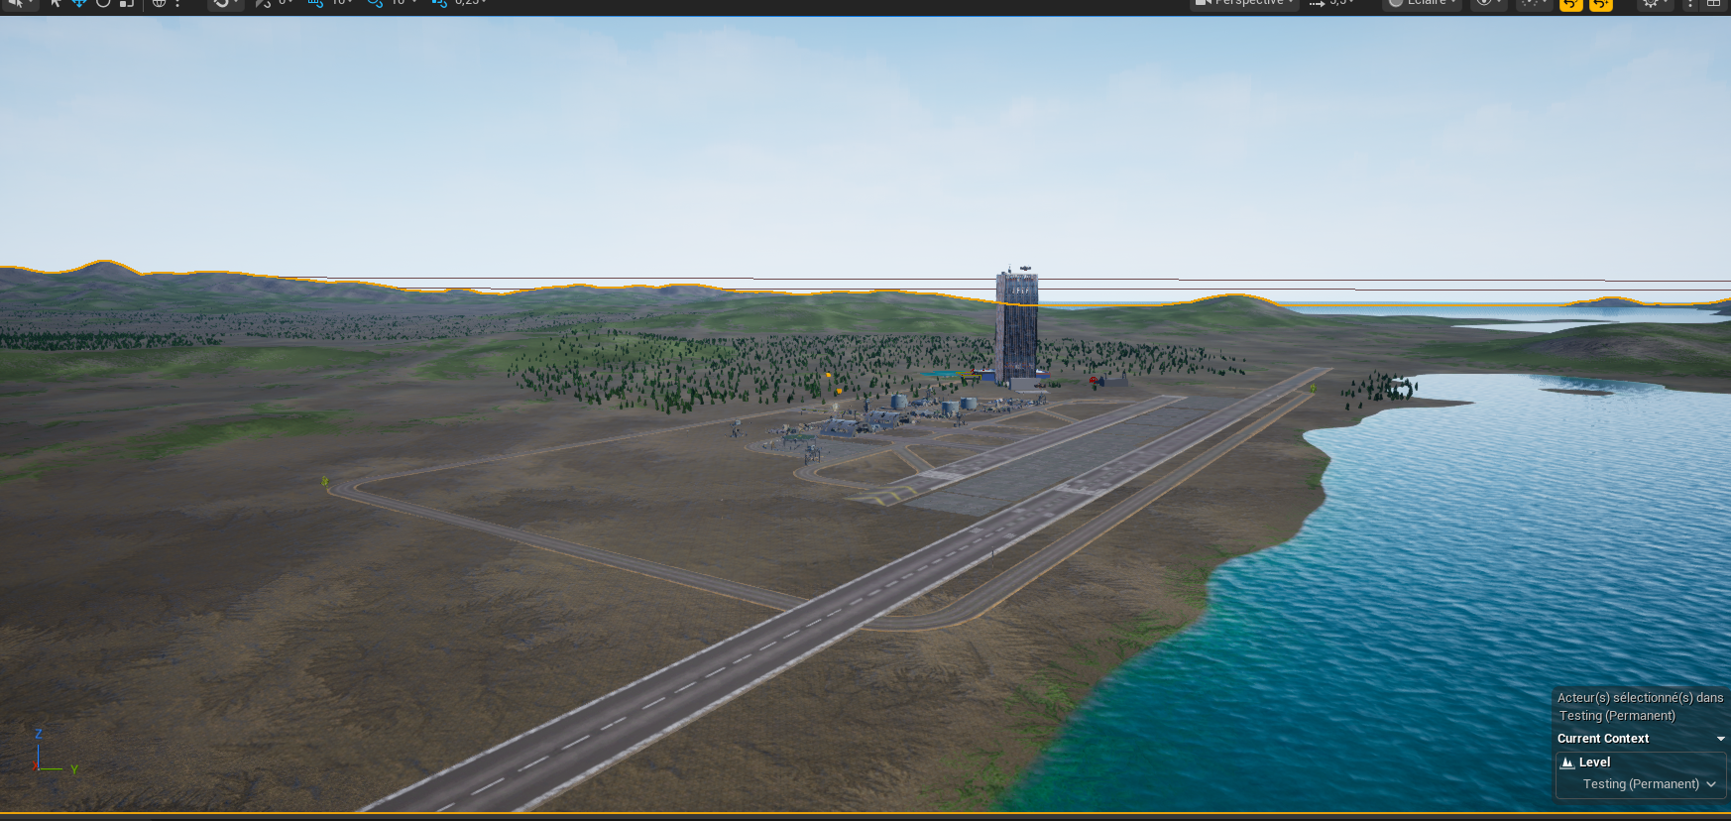1731x821 pixels.
Task: Toggle location grid snapping
Action: [x=315, y=3]
